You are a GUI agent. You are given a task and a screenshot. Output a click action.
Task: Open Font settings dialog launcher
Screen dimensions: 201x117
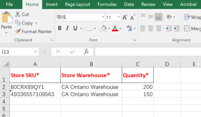click(x=135, y=40)
